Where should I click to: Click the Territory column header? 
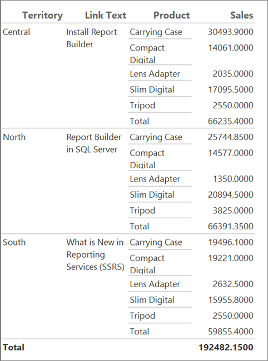[x=42, y=16]
